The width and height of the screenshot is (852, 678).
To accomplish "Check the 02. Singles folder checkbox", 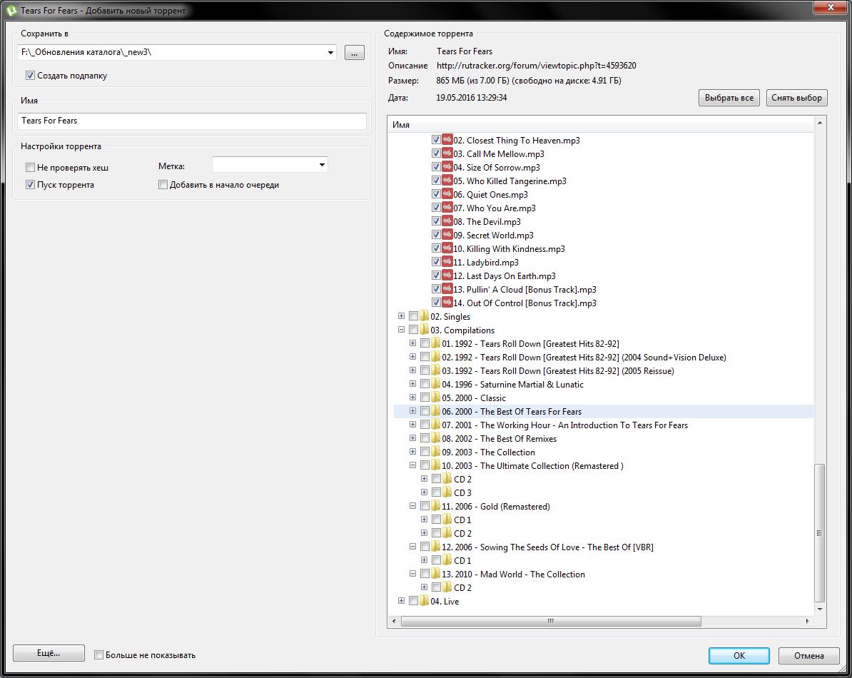I will [x=413, y=316].
